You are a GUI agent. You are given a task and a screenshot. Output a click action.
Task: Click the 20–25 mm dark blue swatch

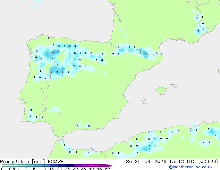tap(62, 165)
